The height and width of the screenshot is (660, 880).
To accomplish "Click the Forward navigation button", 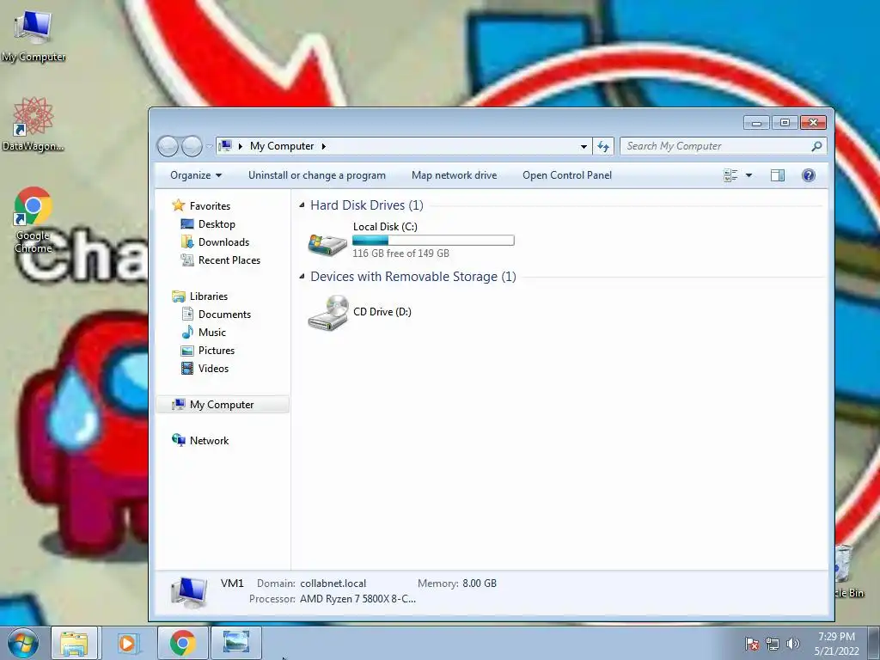I will [192, 146].
